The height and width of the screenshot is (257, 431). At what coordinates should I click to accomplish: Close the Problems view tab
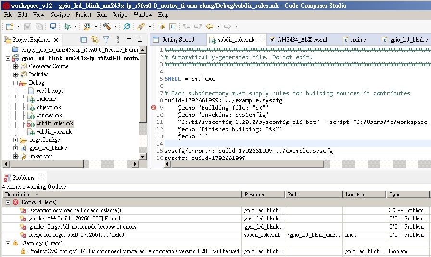41,178
